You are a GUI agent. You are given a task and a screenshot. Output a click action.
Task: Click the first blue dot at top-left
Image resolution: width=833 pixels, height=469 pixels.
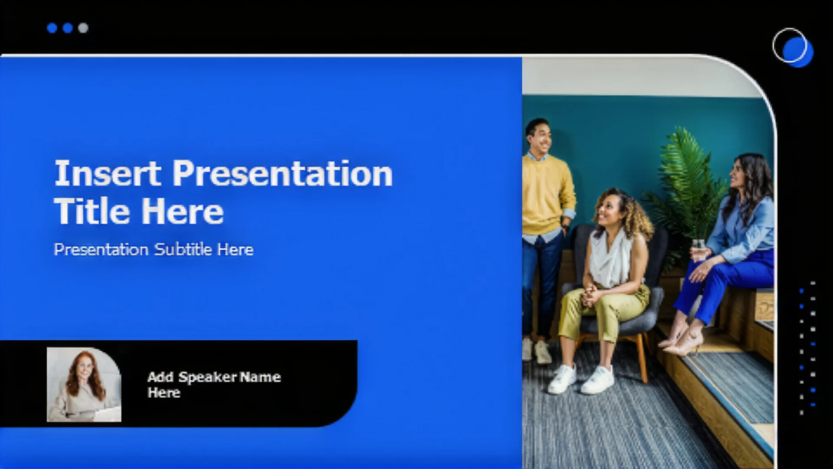click(52, 28)
